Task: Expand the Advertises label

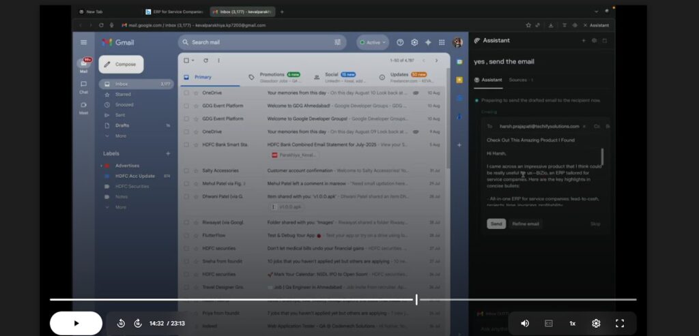Action: (101, 166)
